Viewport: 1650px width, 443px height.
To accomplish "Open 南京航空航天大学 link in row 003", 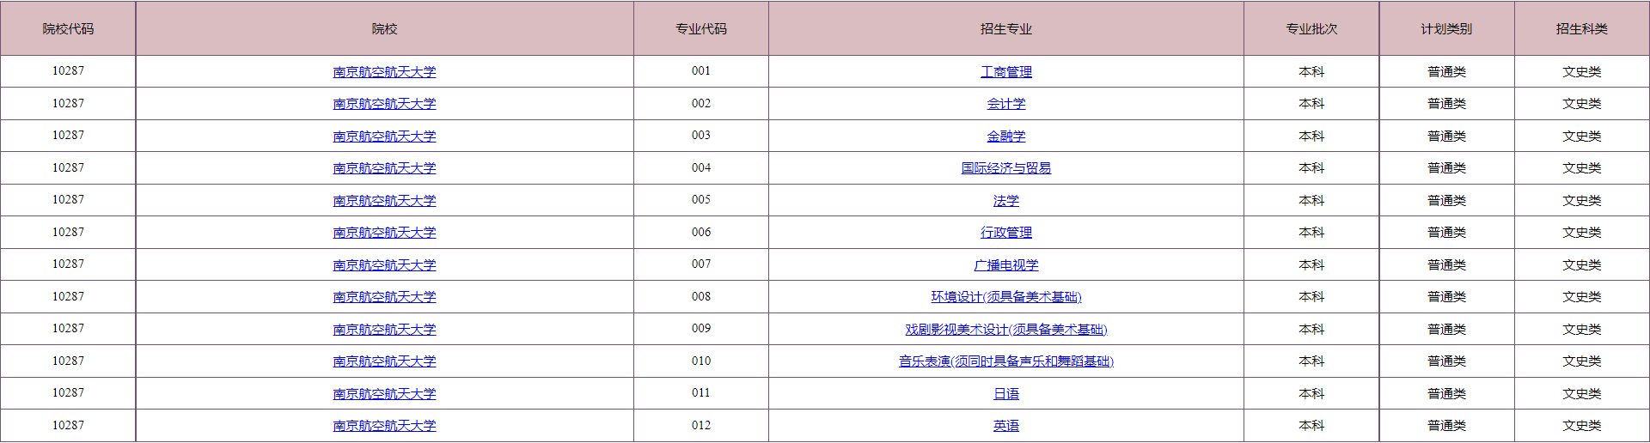I will (x=384, y=136).
